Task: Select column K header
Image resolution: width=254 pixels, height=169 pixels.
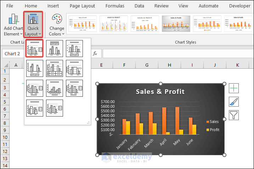Action: [x=237, y=65]
